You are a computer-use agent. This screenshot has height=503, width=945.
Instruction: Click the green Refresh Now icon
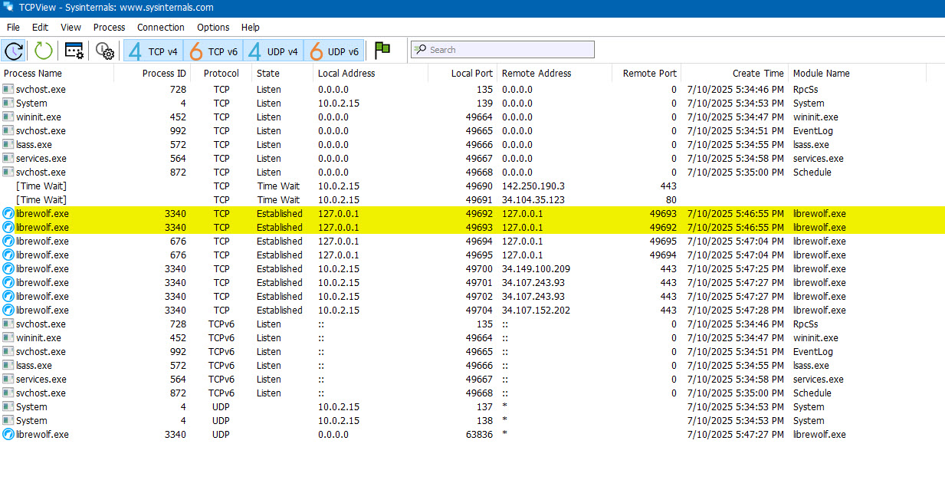44,51
